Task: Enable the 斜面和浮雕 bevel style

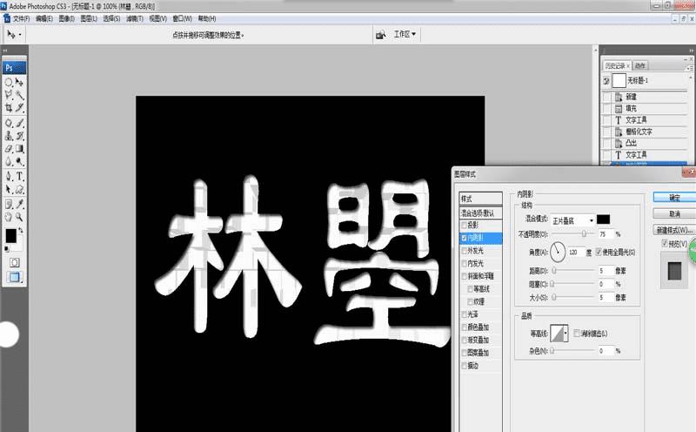Action: coord(465,276)
